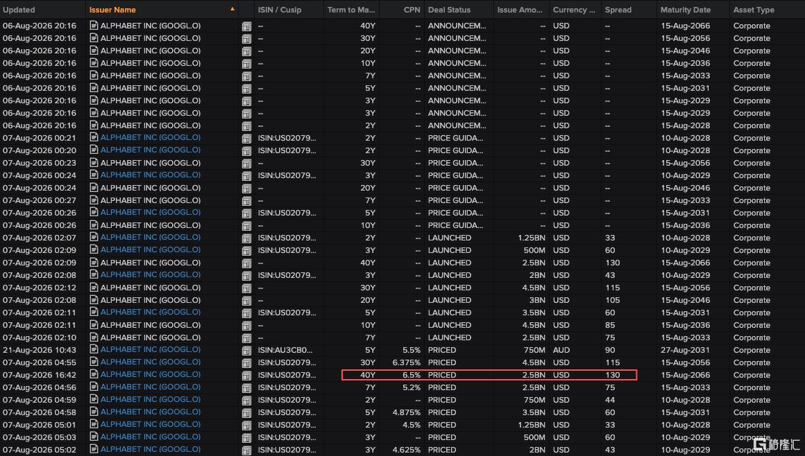This screenshot has height=456, width=805.
Task: Open document icon in 04:56 7Y priced row
Action: pos(94,387)
